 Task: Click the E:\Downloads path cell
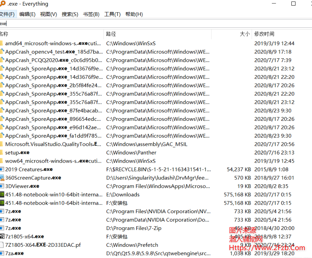coord(123,194)
